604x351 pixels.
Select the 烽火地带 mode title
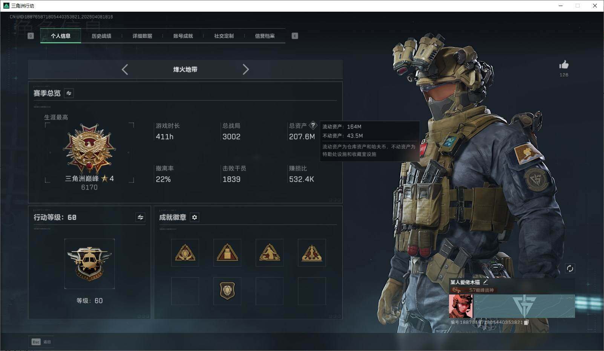[185, 69]
